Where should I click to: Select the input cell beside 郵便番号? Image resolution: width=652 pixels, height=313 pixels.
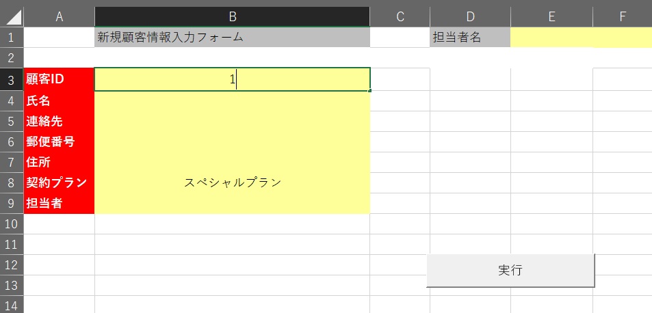(x=232, y=141)
